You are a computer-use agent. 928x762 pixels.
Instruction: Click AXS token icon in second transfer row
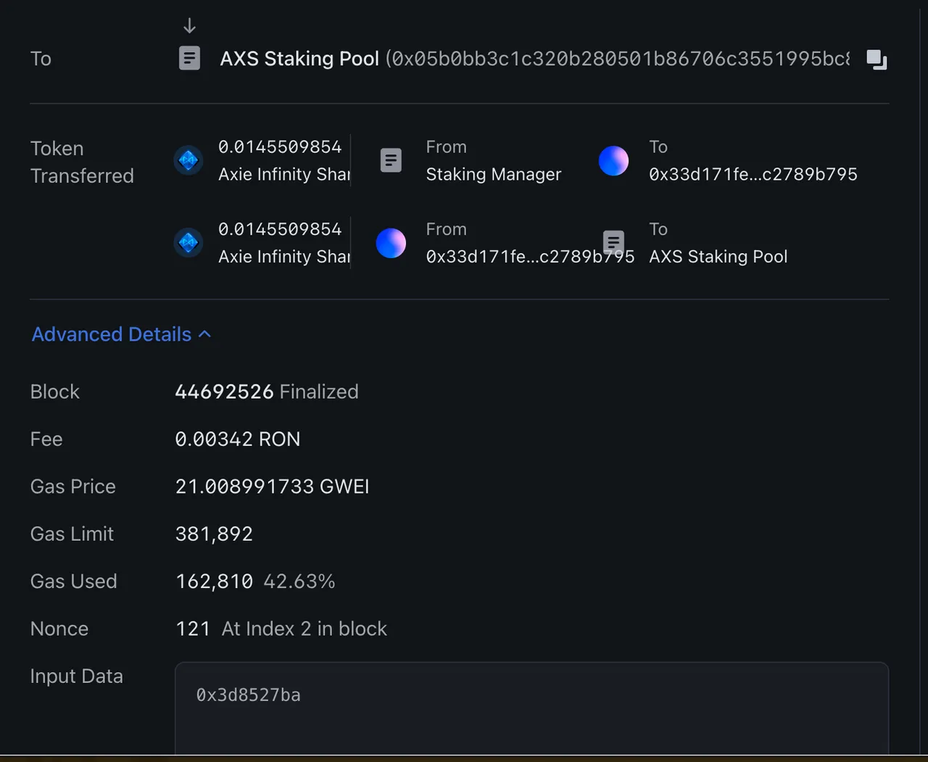[x=188, y=242]
